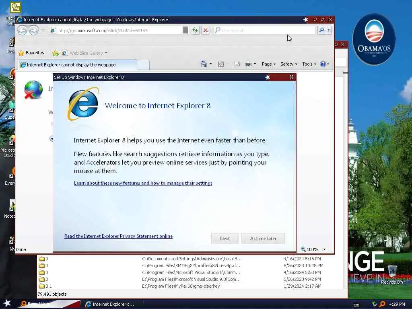Click the Home icon in the command bar
This screenshot has width=412, height=309.
[204, 64]
